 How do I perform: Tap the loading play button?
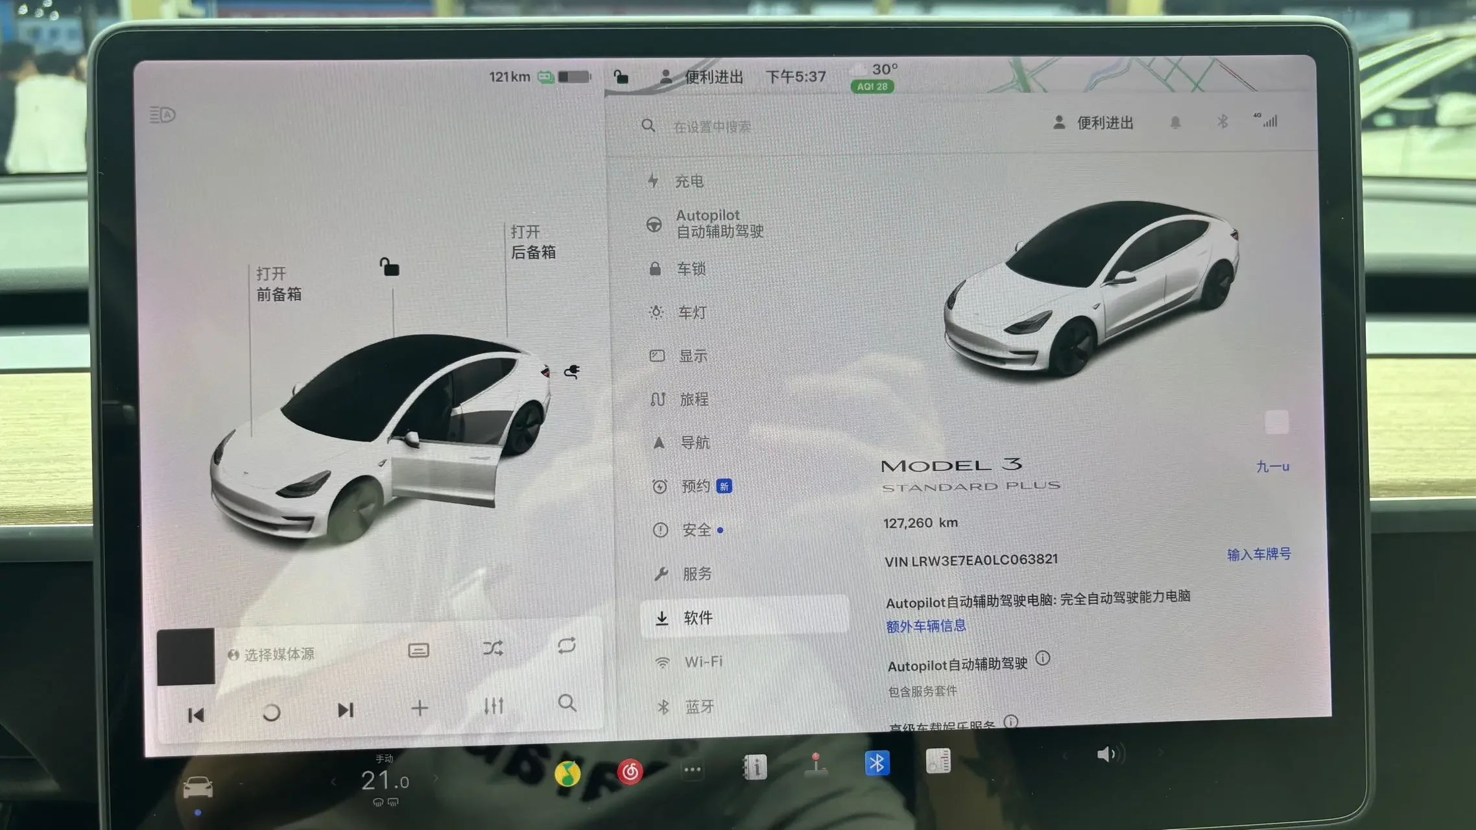point(271,713)
